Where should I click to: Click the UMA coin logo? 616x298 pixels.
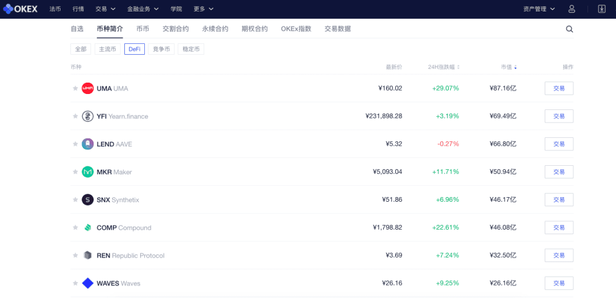(x=88, y=88)
